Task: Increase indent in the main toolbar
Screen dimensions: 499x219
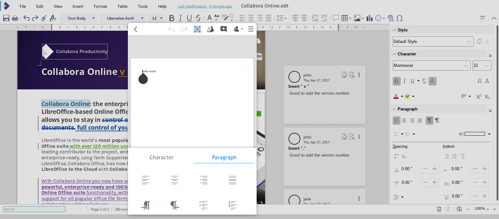Action: pos(315,18)
